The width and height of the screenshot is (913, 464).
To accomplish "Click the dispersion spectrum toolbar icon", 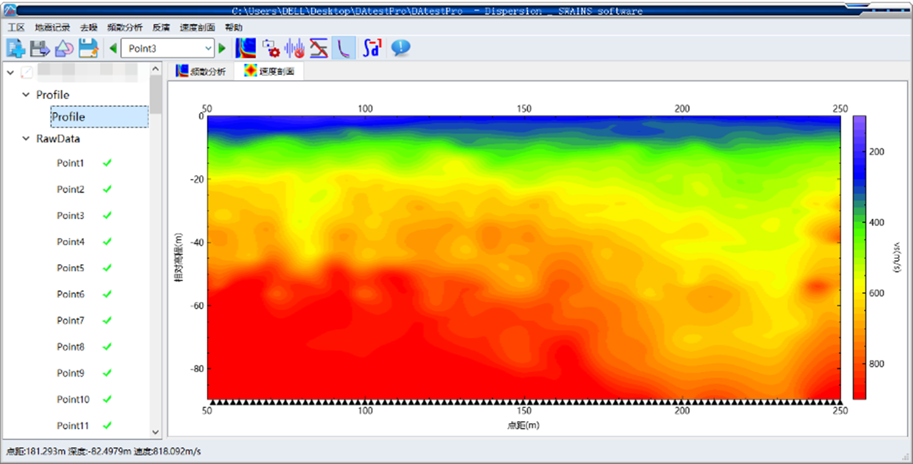I will tap(246, 48).
